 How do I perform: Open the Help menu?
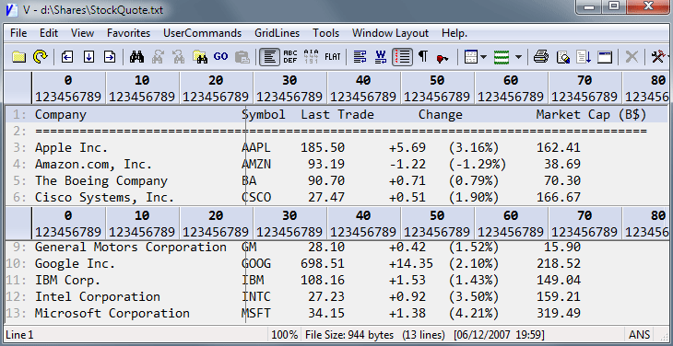tap(455, 33)
